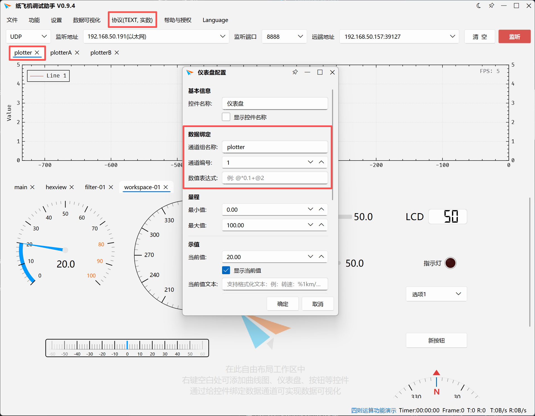Expand 监听地址 dropdown
The height and width of the screenshot is (416, 535).
(156, 37)
